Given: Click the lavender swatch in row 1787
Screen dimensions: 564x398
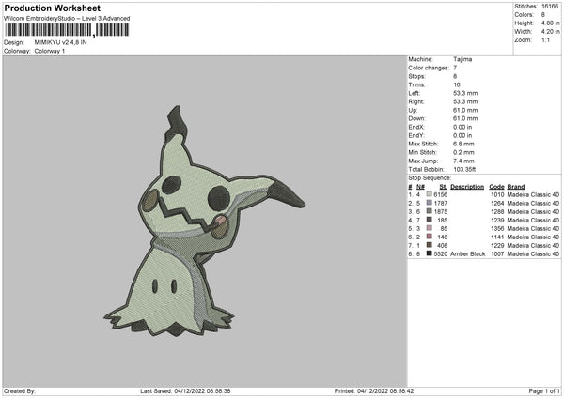Looking at the screenshot, I should [x=429, y=203].
